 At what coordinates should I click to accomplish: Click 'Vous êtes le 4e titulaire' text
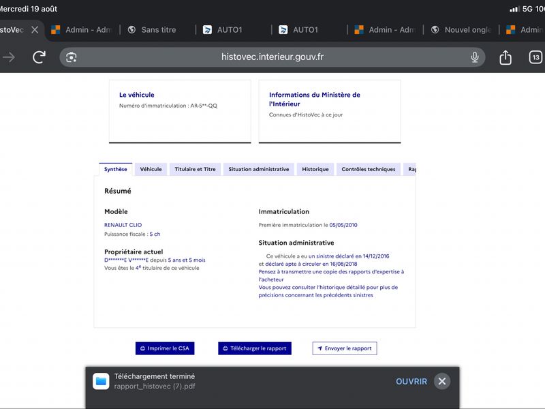point(151,268)
